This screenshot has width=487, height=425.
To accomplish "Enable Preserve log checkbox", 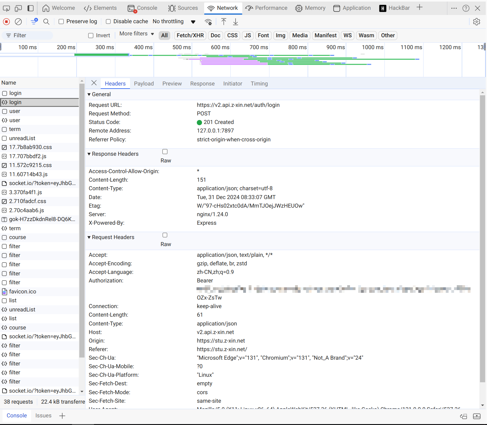I will 61,21.
